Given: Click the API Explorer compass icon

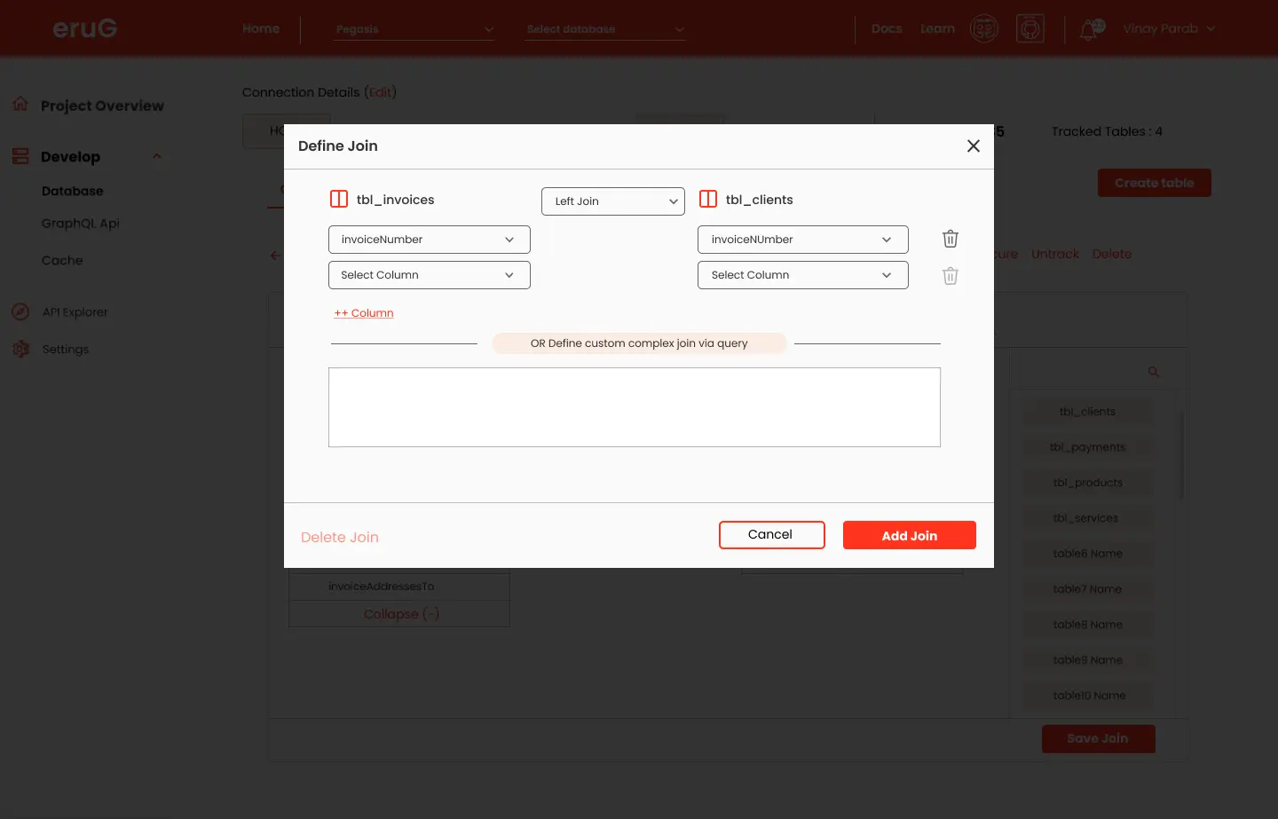Looking at the screenshot, I should coord(20,312).
